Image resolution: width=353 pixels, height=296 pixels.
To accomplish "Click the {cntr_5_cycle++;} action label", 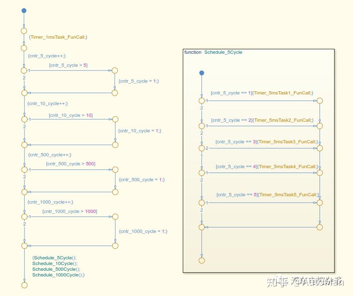I will point(47,56).
